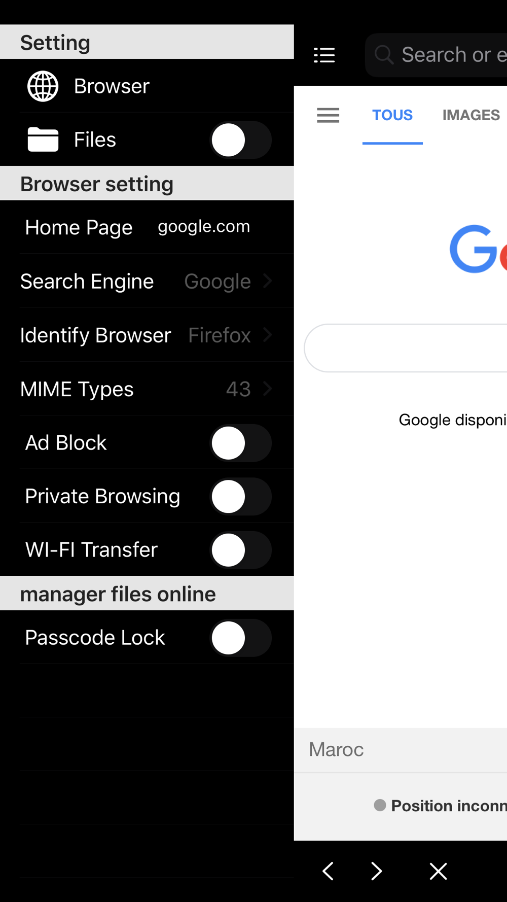Click the Google search box
The image size is (507, 902).
[406, 348]
